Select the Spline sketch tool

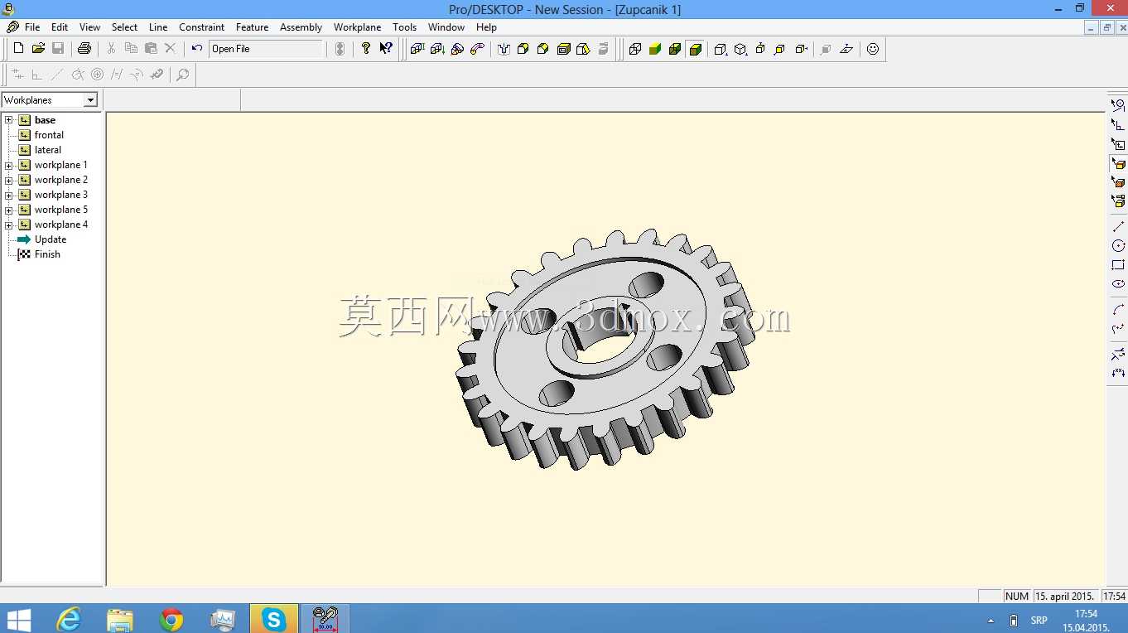pyautogui.click(x=1118, y=329)
